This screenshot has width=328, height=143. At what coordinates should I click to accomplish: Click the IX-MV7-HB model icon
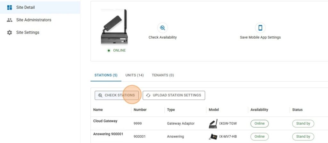213,137
